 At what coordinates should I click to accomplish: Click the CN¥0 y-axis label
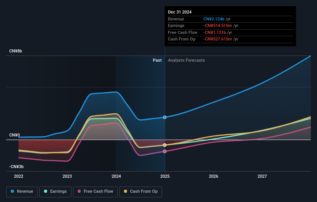point(15,135)
